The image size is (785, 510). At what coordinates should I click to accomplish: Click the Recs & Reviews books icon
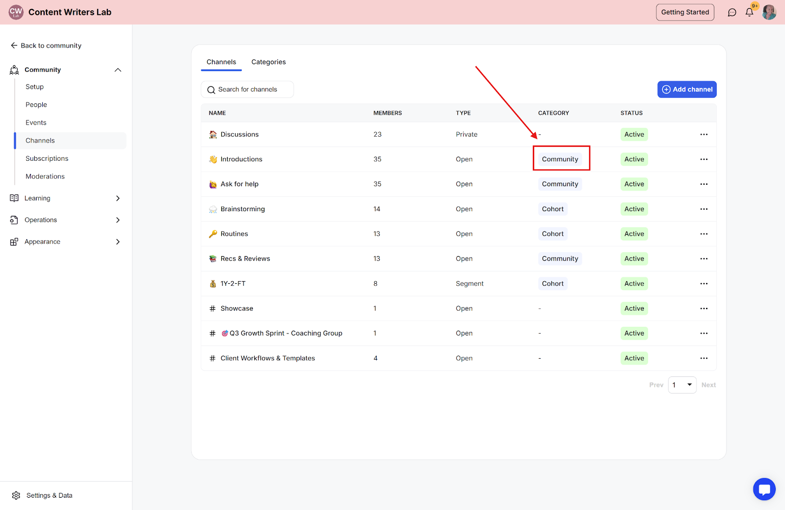pyautogui.click(x=213, y=259)
